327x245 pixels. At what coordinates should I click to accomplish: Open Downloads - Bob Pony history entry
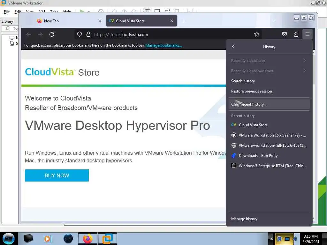click(269, 156)
